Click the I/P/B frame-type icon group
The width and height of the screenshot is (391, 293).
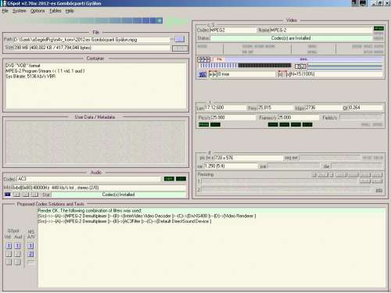(x=203, y=59)
